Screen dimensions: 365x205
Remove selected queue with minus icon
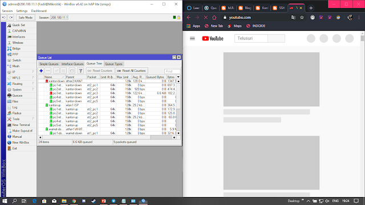[48, 71]
